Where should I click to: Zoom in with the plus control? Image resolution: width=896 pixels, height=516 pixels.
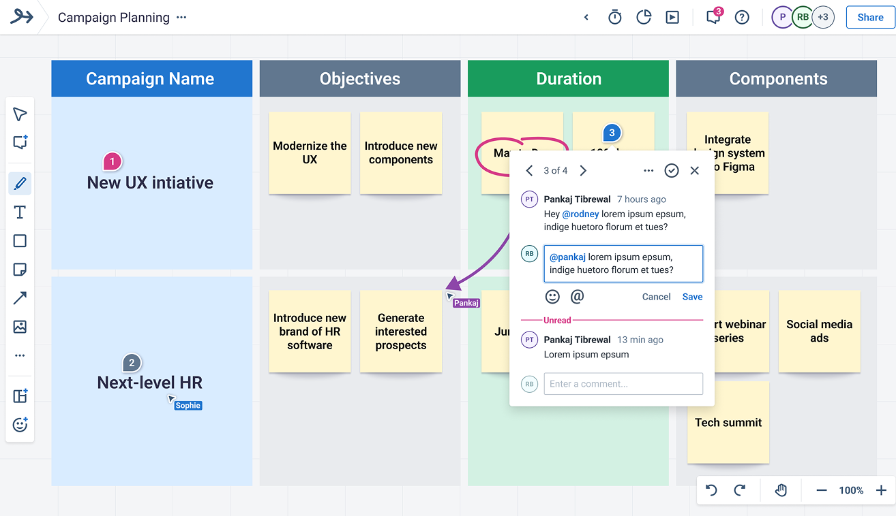tap(881, 490)
